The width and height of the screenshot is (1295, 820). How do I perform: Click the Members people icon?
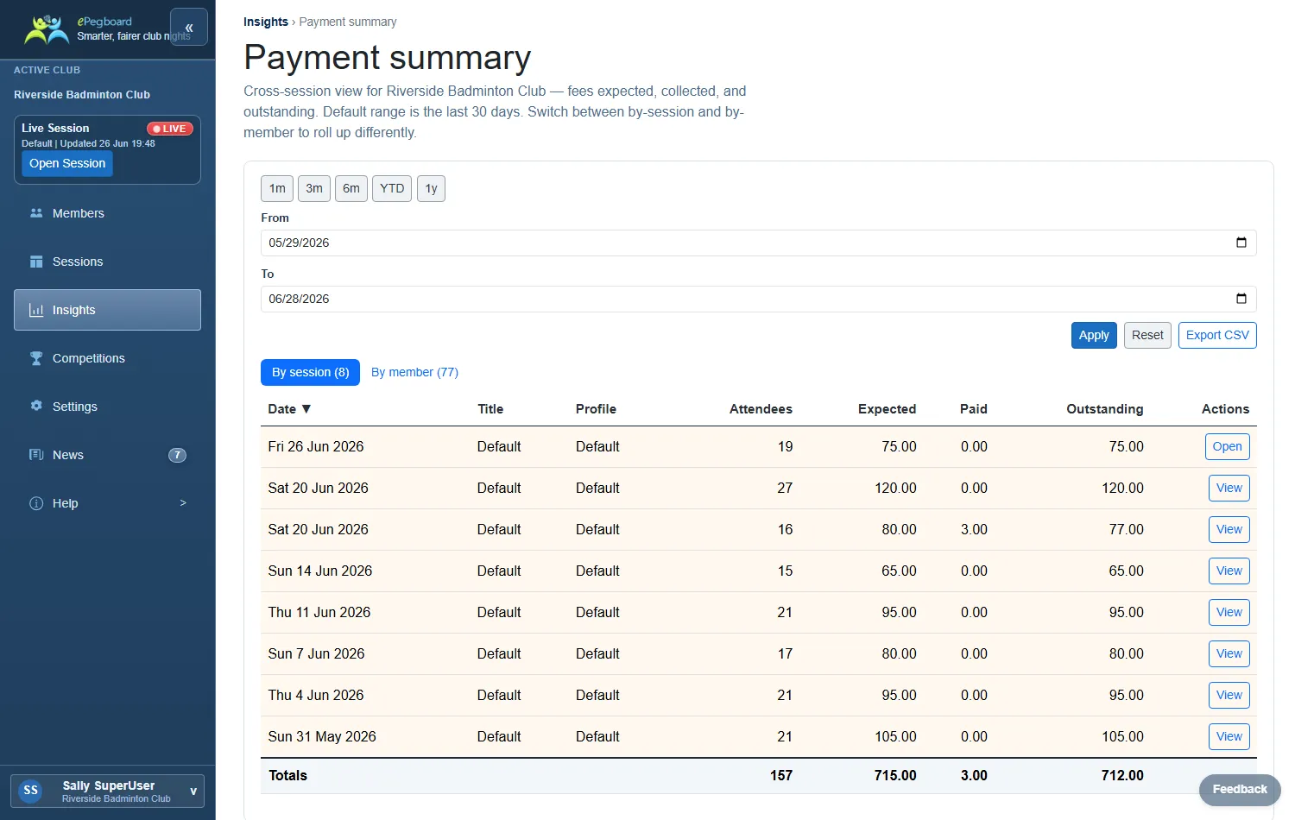tap(36, 213)
